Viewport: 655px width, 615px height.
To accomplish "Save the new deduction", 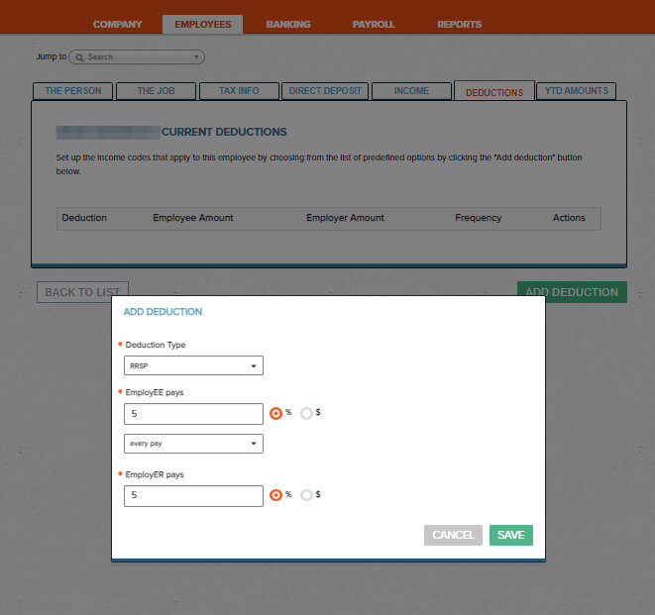I will click(x=510, y=535).
